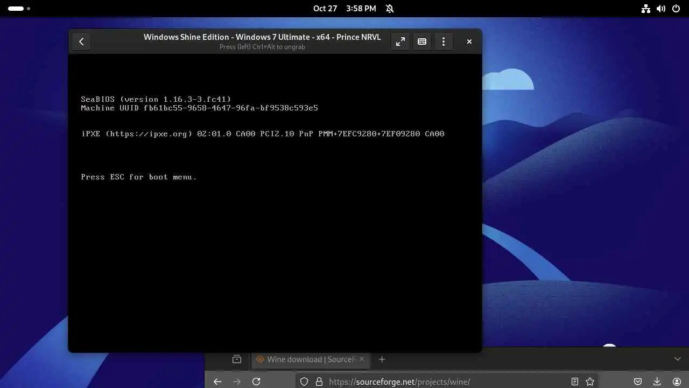
Task: Open the Firefox account menu
Action: click(677, 382)
